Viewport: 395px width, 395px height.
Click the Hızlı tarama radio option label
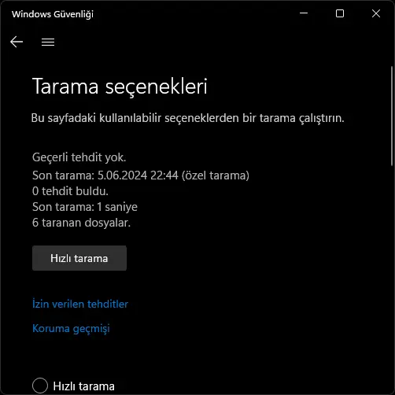pyautogui.click(x=83, y=386)
